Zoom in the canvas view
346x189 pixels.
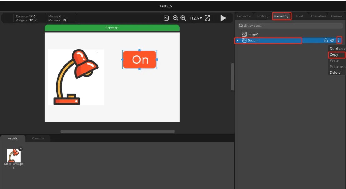pyautogui.click(x=183, y=18)
